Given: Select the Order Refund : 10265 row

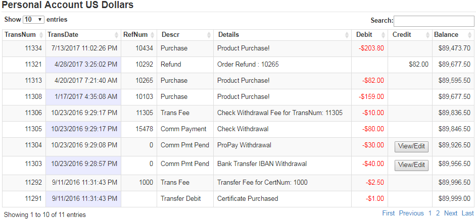Looking at the screenshot, I should click(238, 65).
